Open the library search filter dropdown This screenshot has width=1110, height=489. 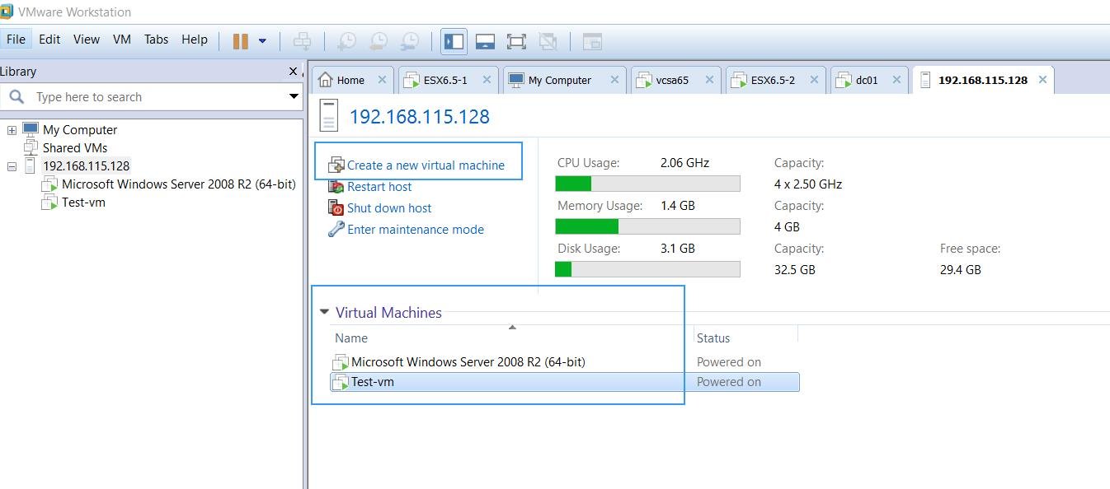293,96
